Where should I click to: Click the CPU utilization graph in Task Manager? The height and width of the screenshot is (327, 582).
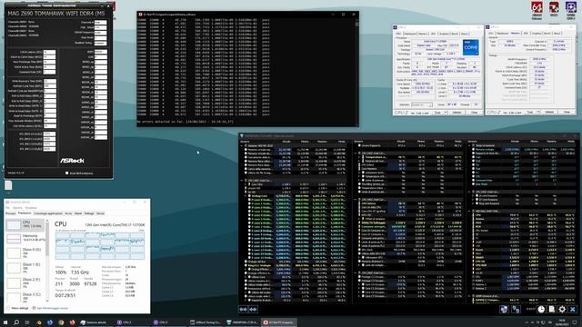click(100, 246)
